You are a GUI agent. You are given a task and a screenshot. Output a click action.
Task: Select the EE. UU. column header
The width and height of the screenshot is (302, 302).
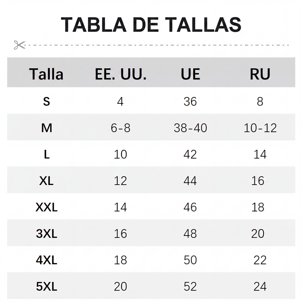click(121, 74)
